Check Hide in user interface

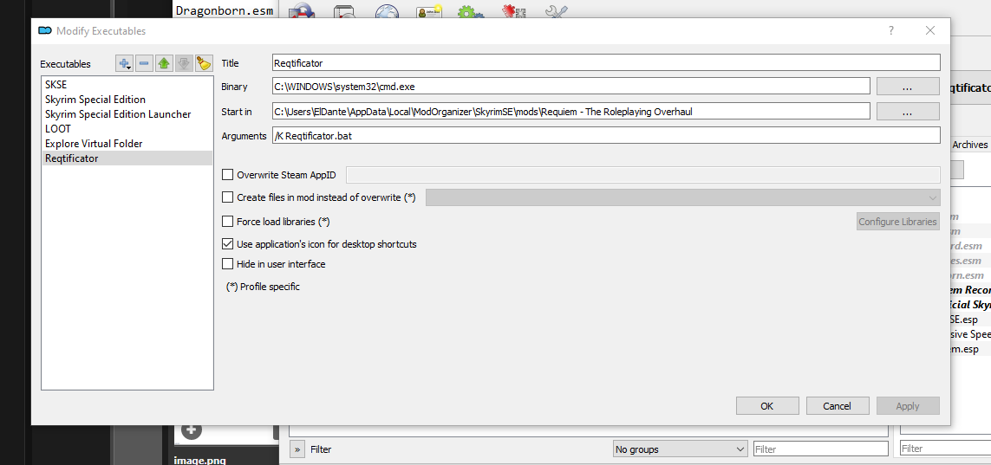click(x=227, y=264)
